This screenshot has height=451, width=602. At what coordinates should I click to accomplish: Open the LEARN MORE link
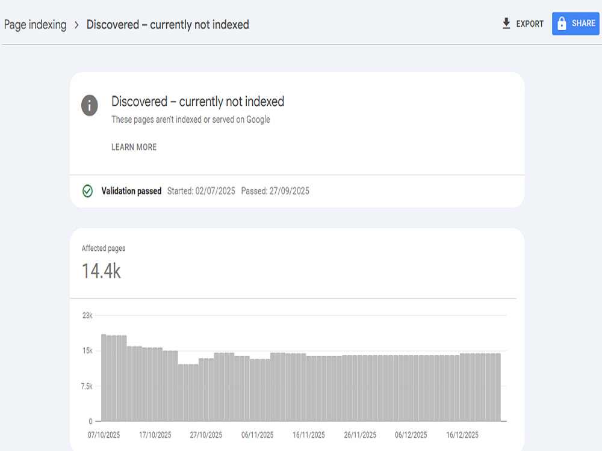(x=134, y=147)
